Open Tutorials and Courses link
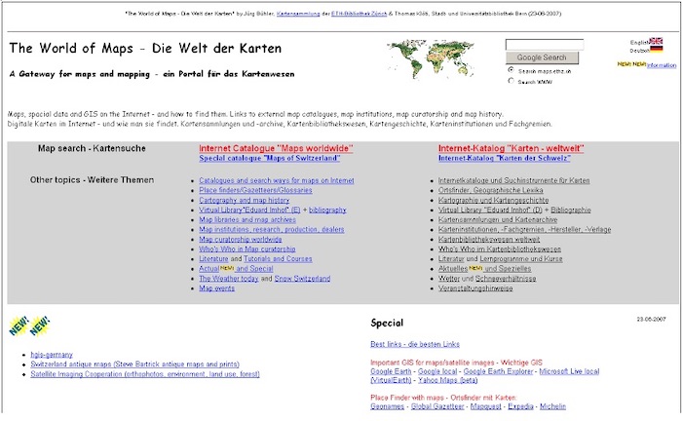The height and width of the screenshot is (421, 682). tap(278, 259)
